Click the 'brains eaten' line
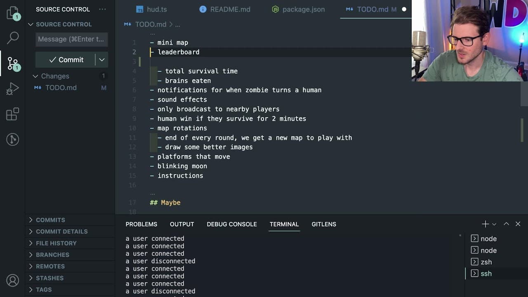The image size is (528, 297). pyautogui.click(x=188, y=80)
